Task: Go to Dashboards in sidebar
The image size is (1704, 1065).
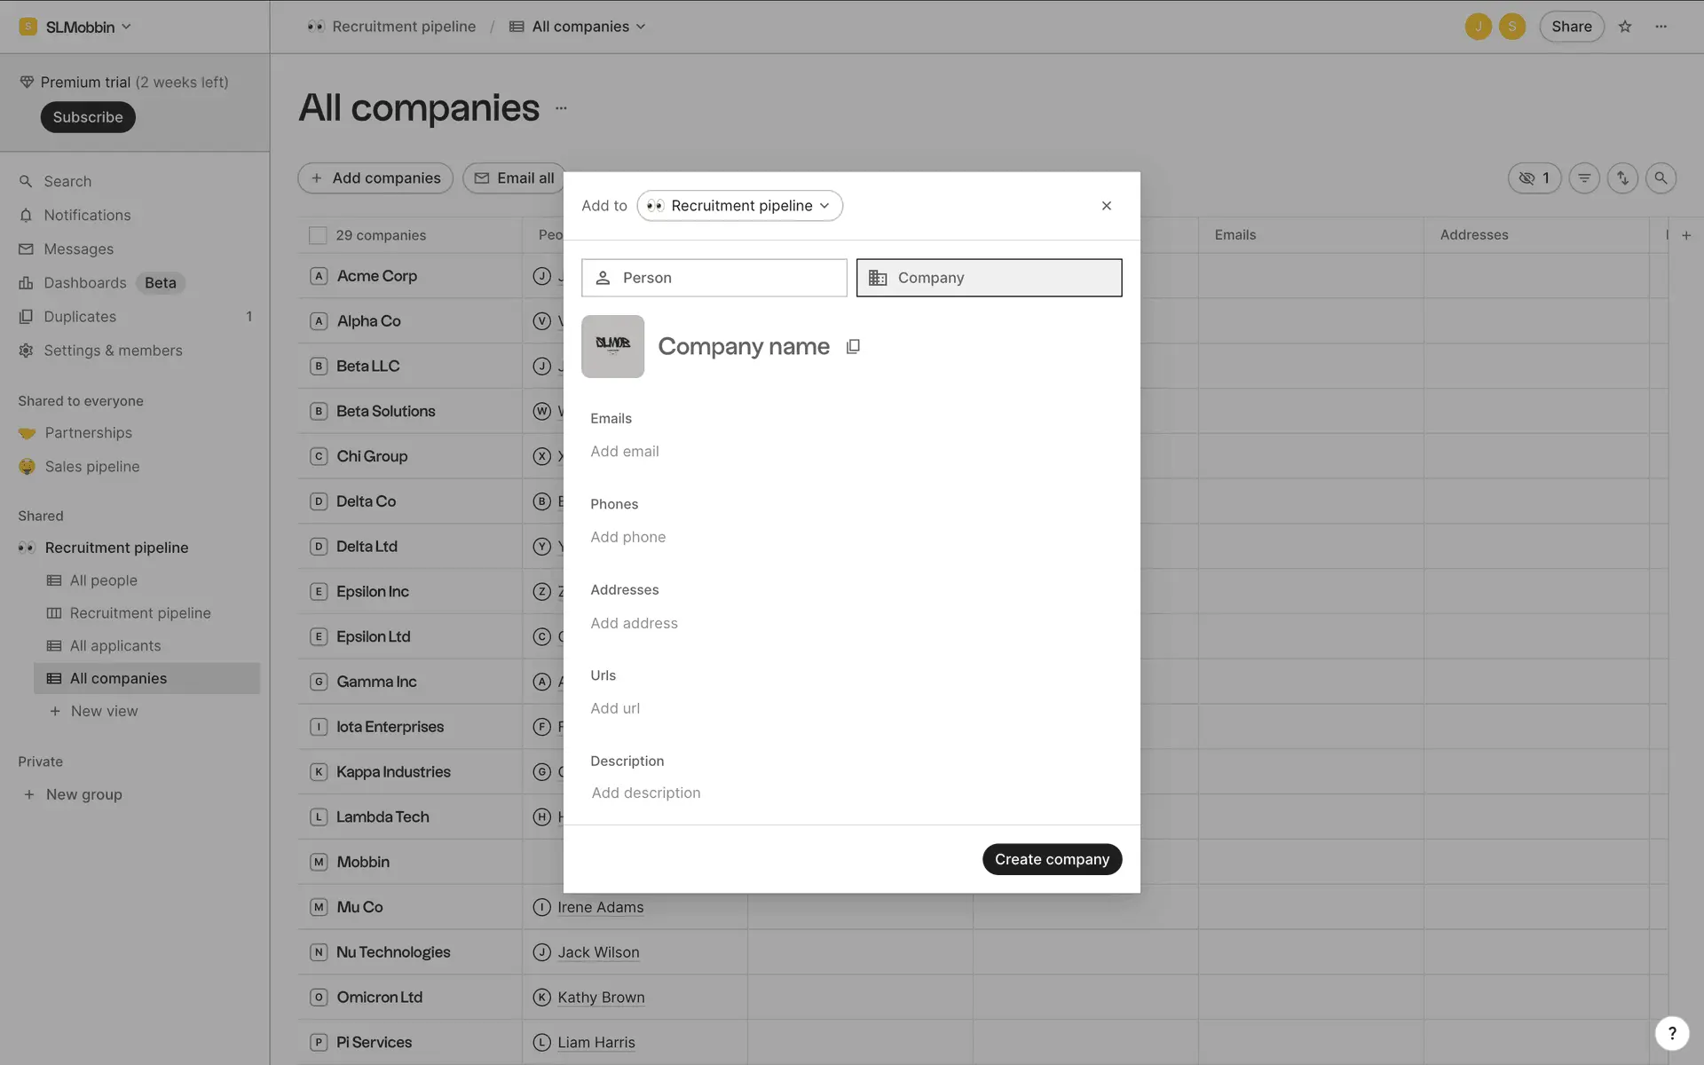Action: tap(85, 283)
